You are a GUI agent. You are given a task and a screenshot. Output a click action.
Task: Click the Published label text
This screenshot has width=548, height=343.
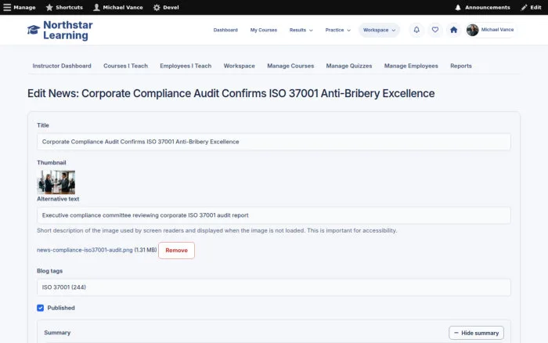[61, 308]
